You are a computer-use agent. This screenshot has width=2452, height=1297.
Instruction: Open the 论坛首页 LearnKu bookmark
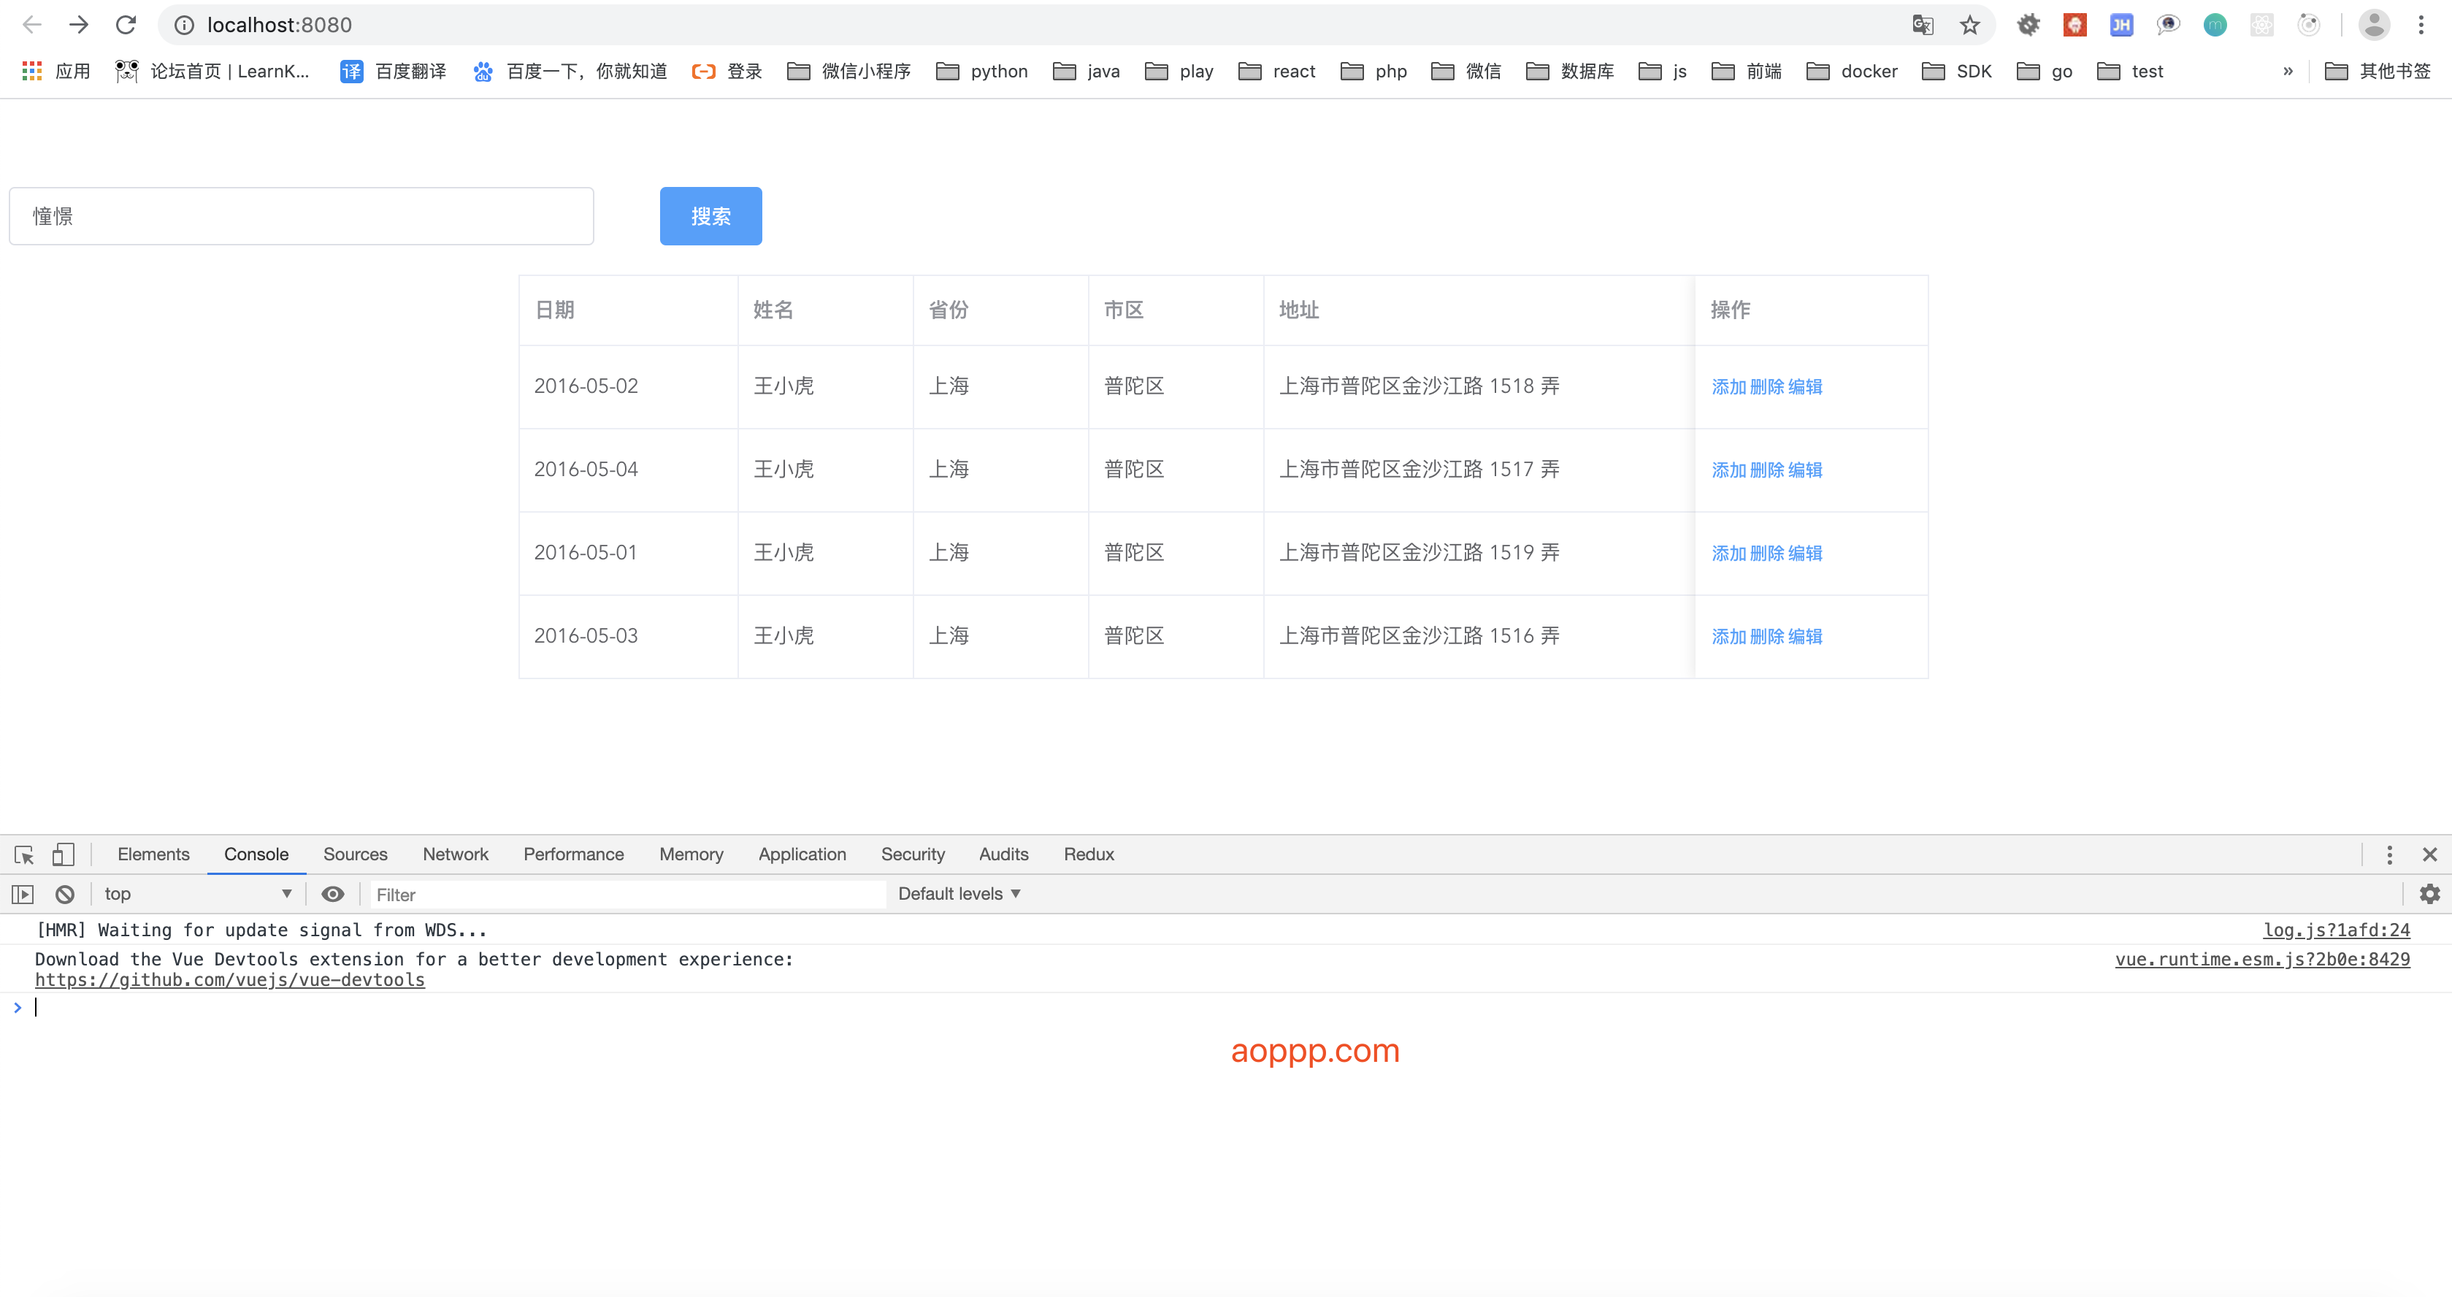212,72
